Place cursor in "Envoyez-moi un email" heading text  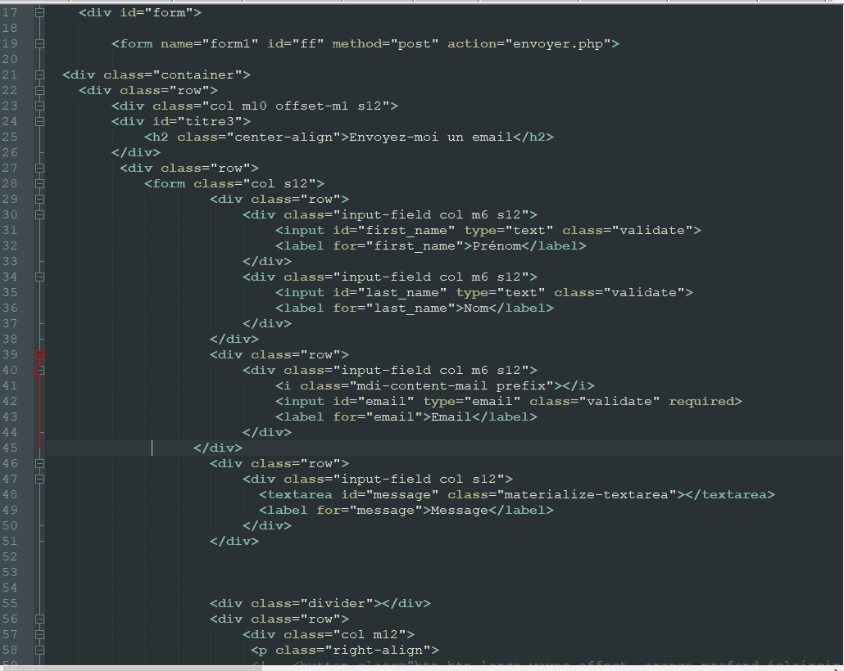[x=431, y=137]
